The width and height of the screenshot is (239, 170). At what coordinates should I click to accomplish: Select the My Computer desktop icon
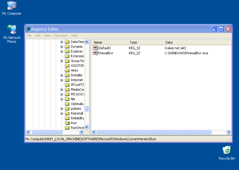[12, 5]
